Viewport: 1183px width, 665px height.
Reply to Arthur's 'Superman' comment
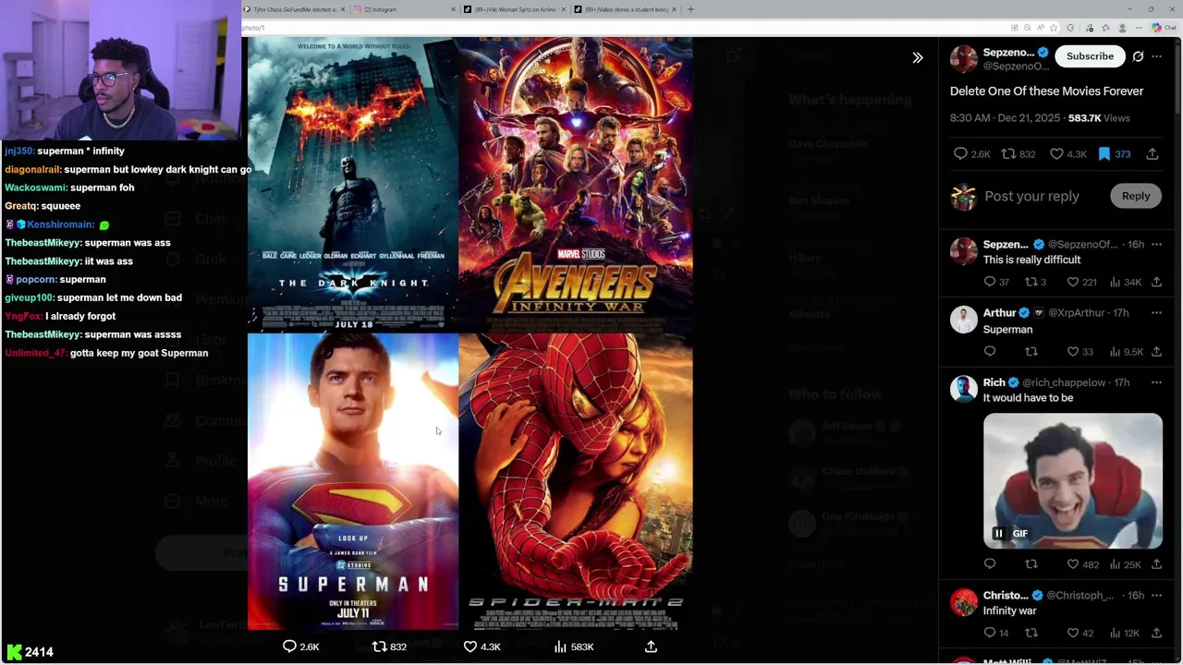click(990, 352)
